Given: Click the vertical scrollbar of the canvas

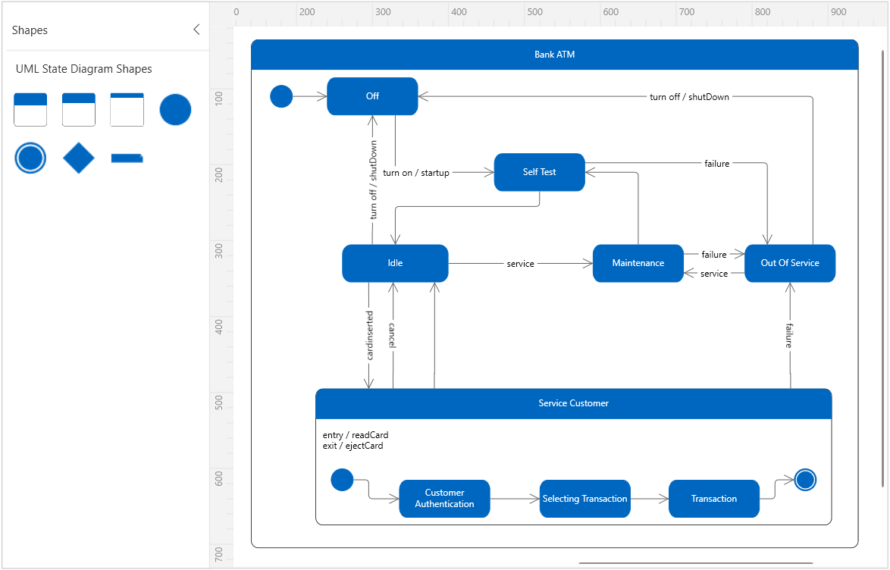Looking at the screenshot, I should coord(882,268).
